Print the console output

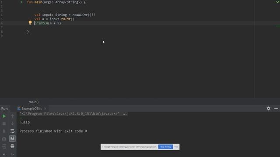coord(12,147)
